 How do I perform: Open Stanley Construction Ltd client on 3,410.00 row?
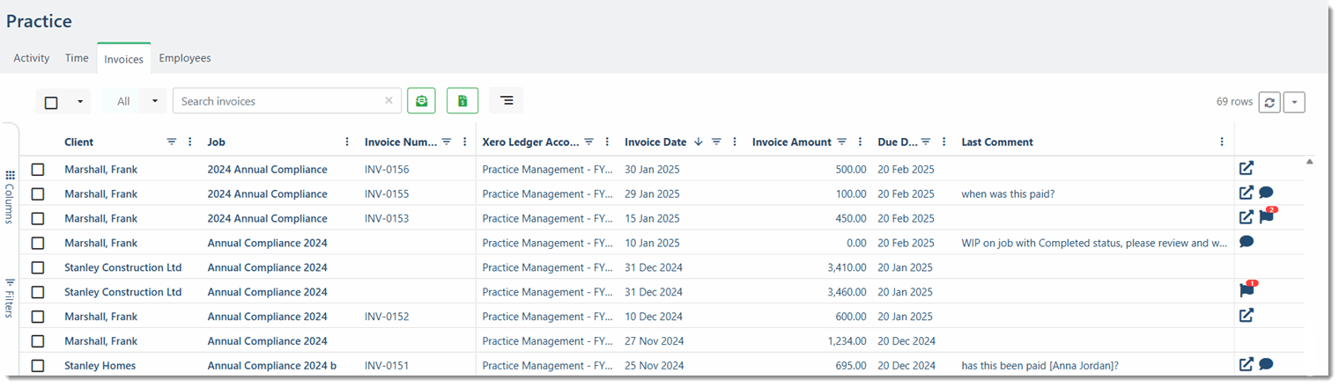click(x=122, y=267)
